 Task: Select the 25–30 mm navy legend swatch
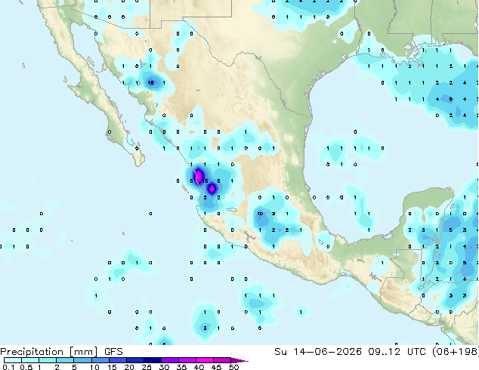pyautogui.click(x=152, y=360)
